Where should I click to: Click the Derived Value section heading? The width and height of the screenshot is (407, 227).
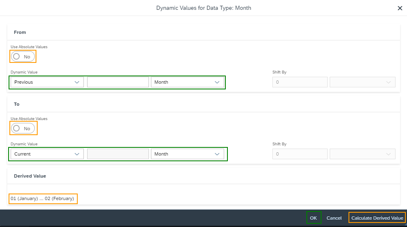click(x=30, y=176)
